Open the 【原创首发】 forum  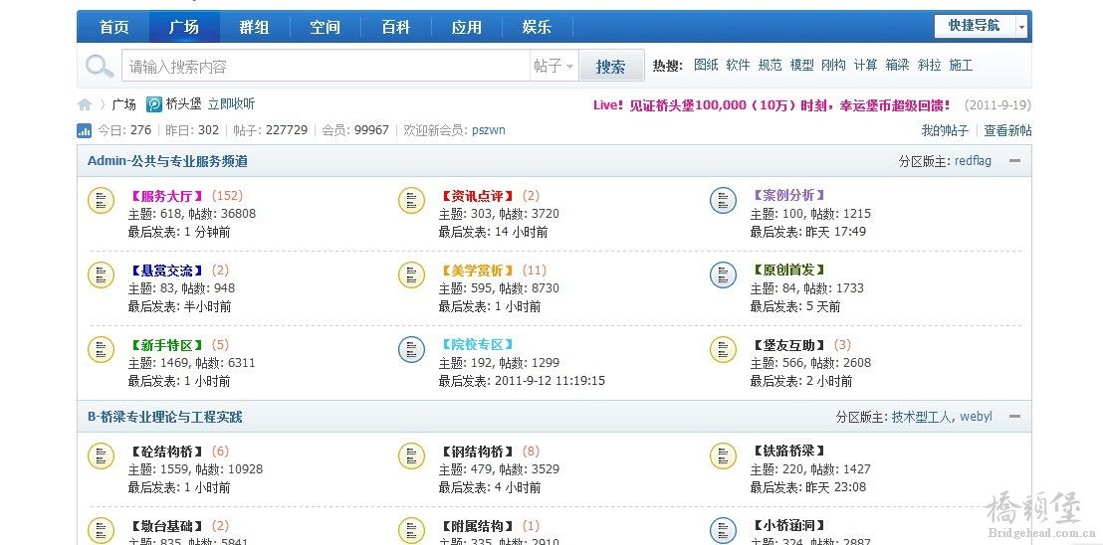point(788,270)
